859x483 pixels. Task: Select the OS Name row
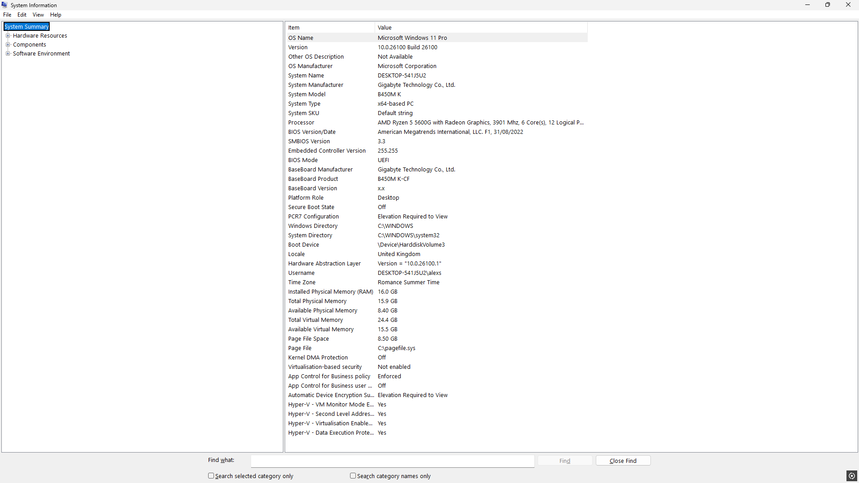[x=437, y=38]
